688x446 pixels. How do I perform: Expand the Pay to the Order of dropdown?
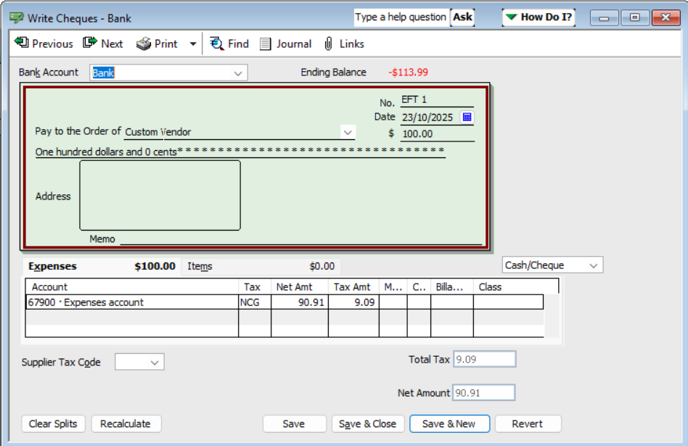(x=348, y=133)
